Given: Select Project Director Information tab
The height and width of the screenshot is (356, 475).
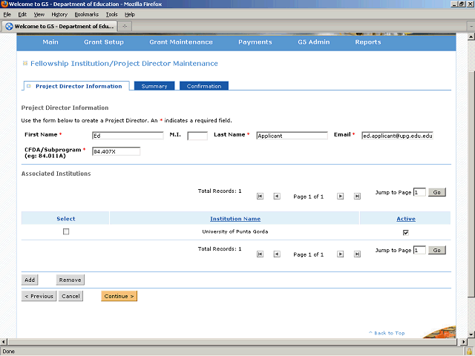Looking at the screenshot, I should 76,86.
